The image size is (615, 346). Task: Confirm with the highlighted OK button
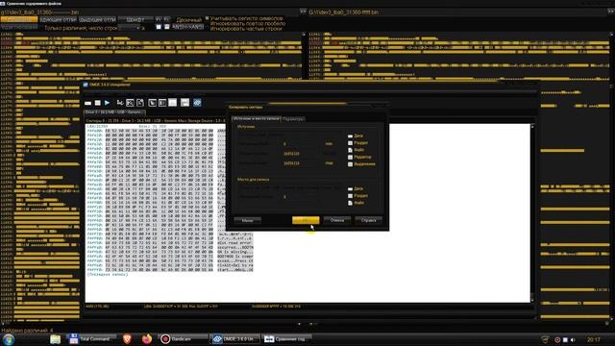click(306, 220)
